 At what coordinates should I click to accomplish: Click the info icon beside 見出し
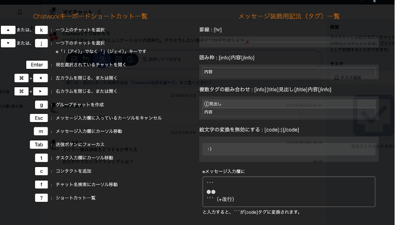coord(207,104)
